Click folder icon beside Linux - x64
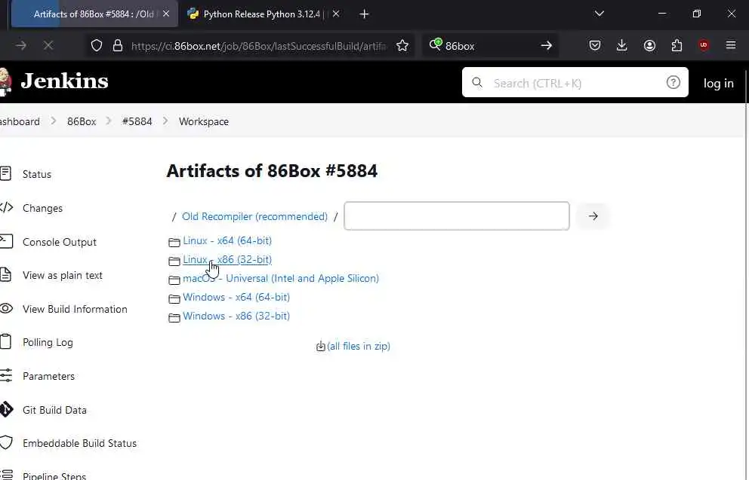Viewport: 749px width, 480px height. [174, 242]
